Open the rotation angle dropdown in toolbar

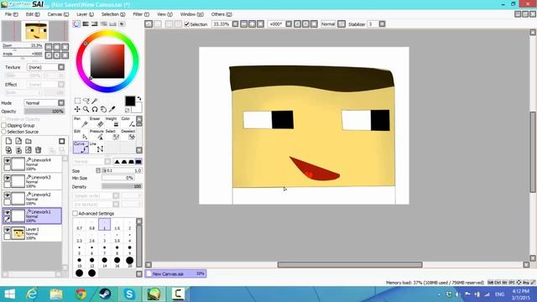tap(289, 24)
